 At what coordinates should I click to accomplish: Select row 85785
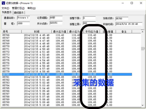tap(67, 88)
